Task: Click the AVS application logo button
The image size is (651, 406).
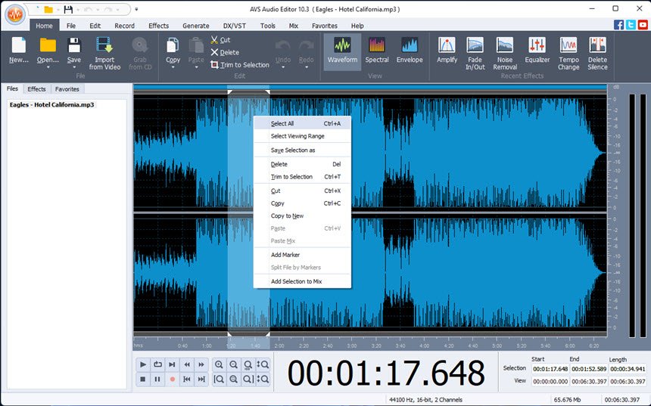Action: [x=15, y=15]
